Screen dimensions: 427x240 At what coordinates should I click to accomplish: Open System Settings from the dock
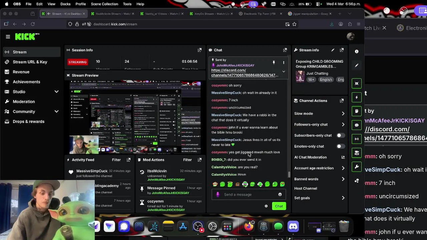[212, 226]
